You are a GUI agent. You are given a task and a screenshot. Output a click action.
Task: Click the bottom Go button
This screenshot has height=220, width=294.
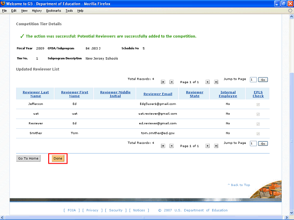tap(263, 143)
